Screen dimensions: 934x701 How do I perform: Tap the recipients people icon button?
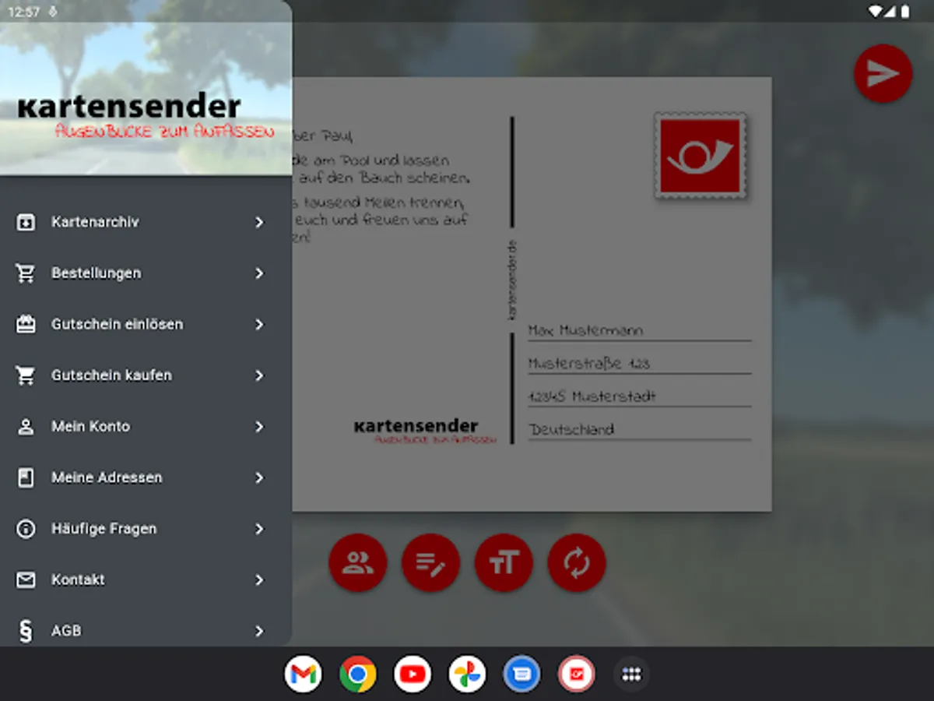pos(358,562)
